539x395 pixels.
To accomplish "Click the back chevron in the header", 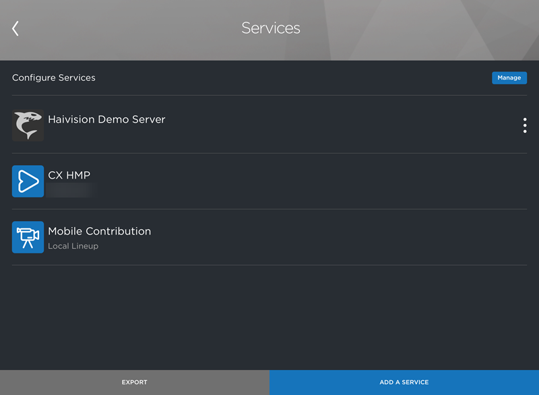I will pos(14,28).
